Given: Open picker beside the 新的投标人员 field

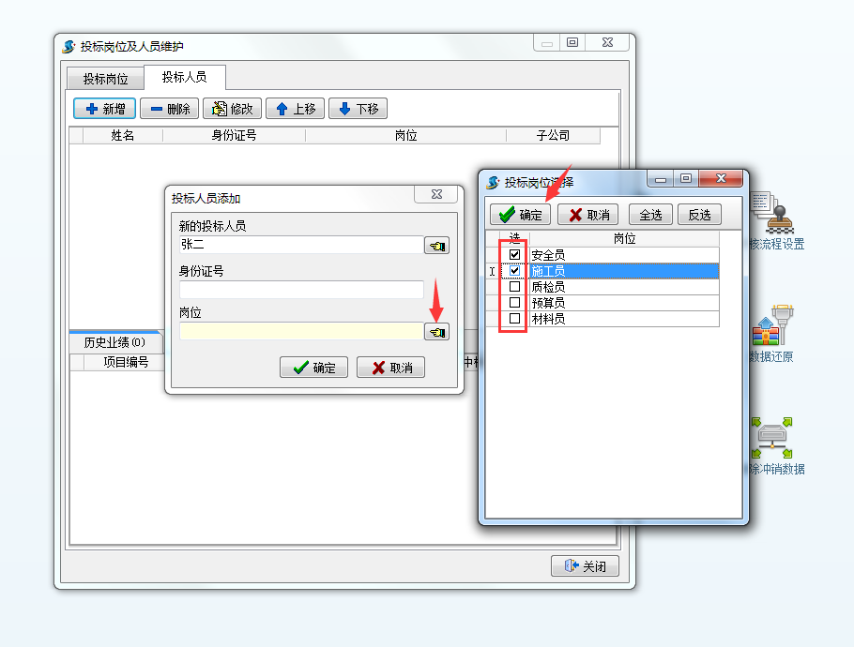Looking at the screenshot, I should click(x=437, y=246).
